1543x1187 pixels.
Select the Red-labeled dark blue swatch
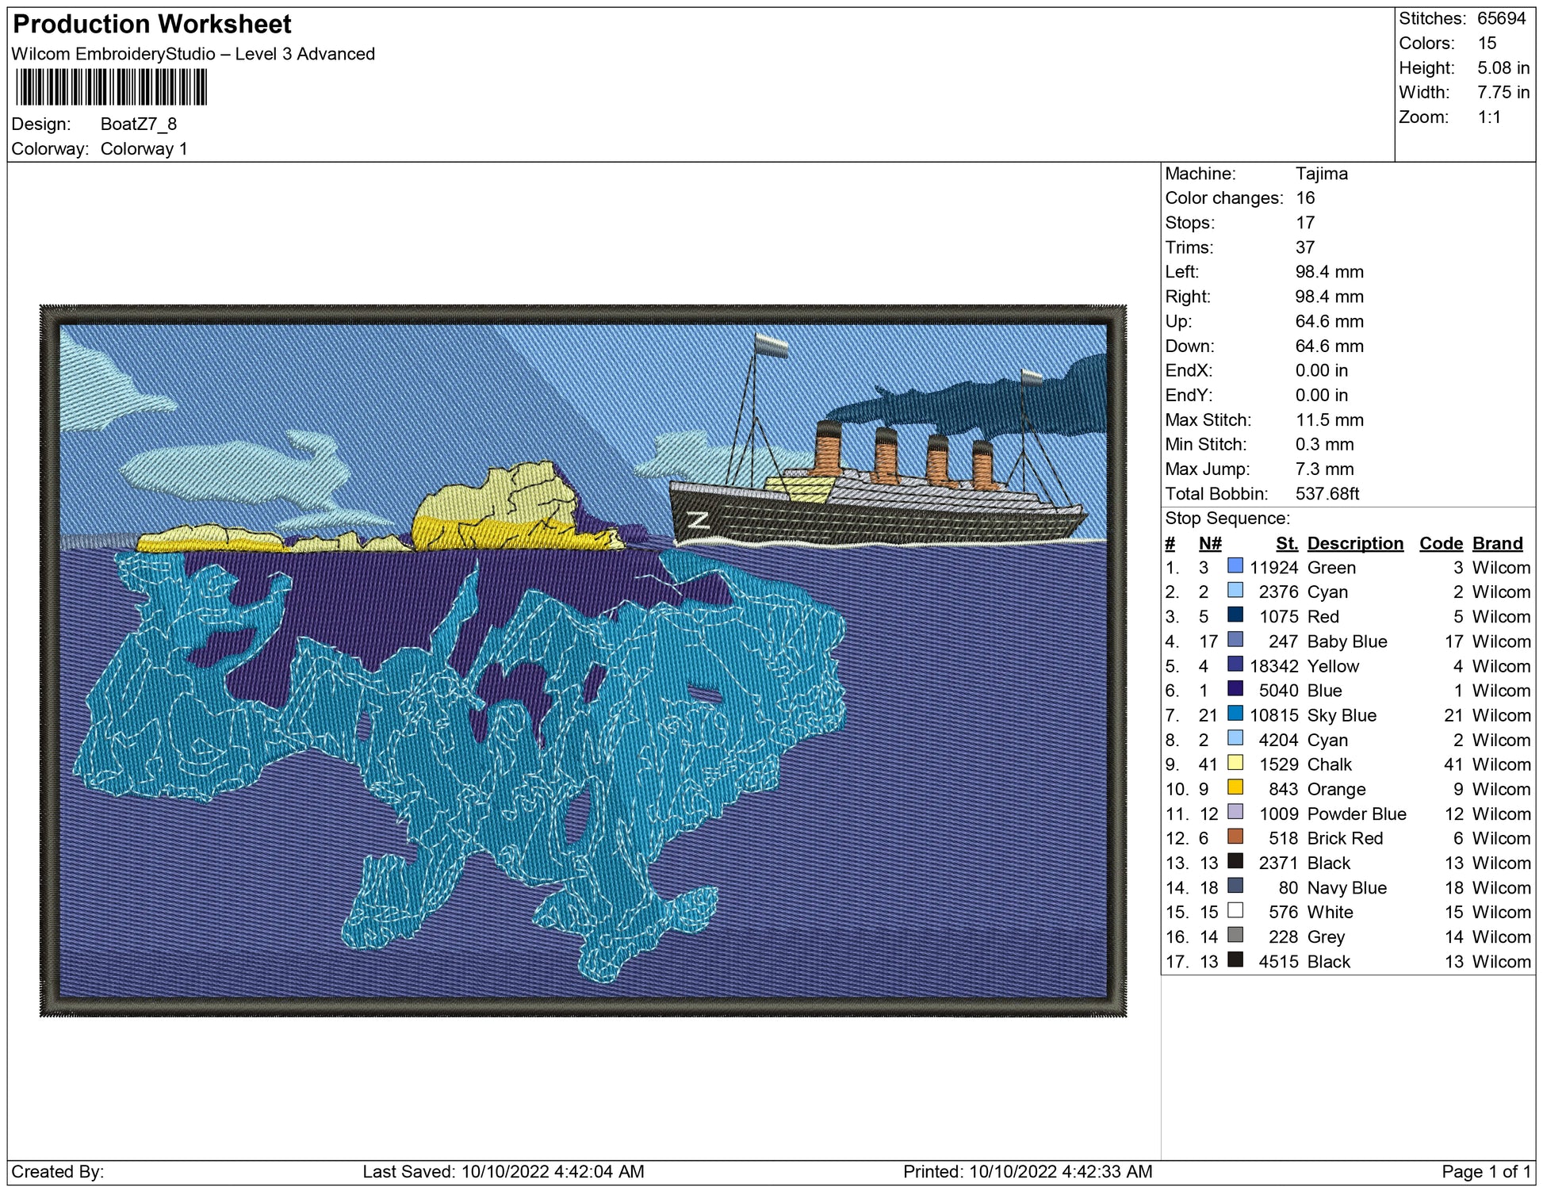pos(1235,615)
